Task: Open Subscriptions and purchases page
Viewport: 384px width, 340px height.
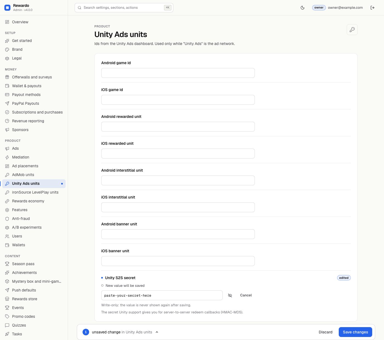Action: (34, 112)
